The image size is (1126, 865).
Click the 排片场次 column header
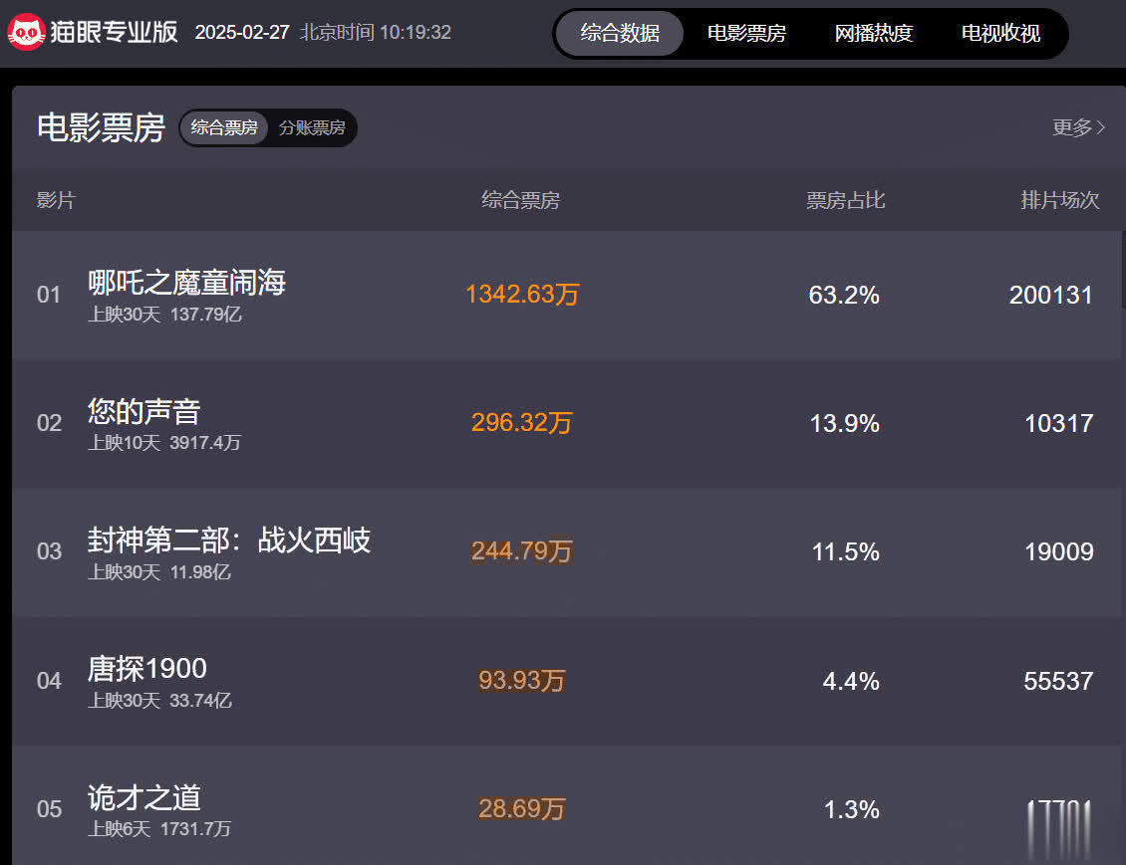click(1059, 200)
